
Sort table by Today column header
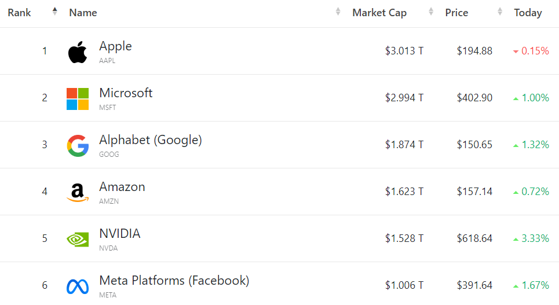pyautogui.click(x=528, y=13)
